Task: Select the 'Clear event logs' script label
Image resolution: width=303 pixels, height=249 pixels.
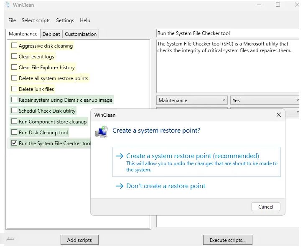Action: pyautogui.click(x=36, y=56)
